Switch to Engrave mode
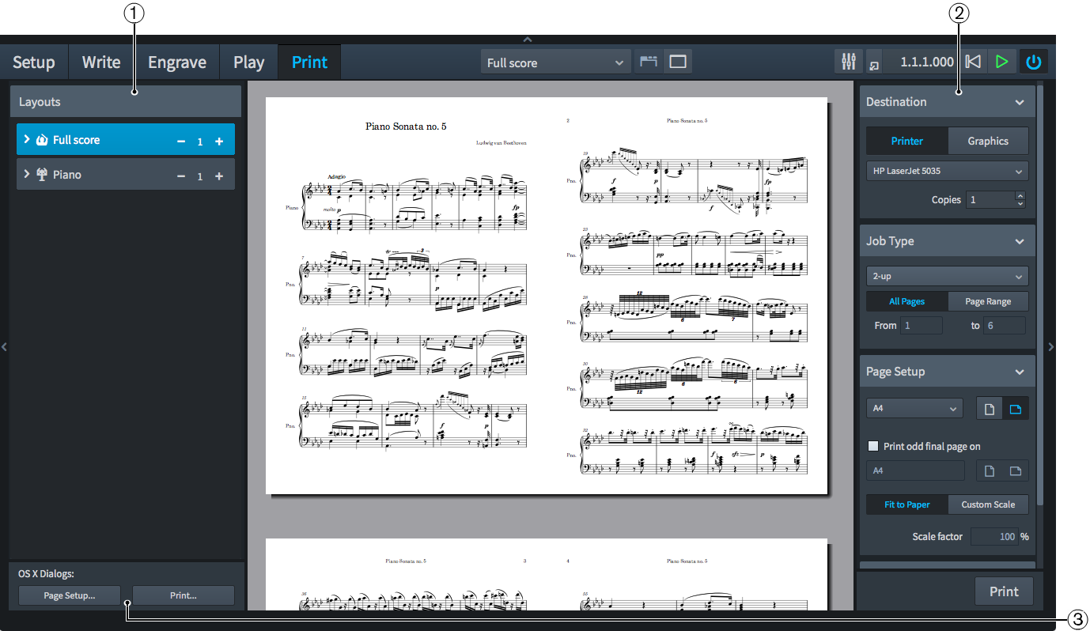The image size is (1090, 631). [177, 62]
